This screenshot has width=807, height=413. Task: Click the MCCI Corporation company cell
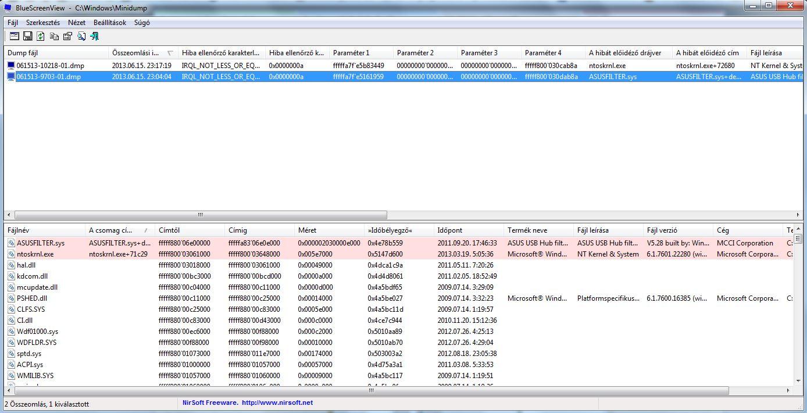pos(745,243)
